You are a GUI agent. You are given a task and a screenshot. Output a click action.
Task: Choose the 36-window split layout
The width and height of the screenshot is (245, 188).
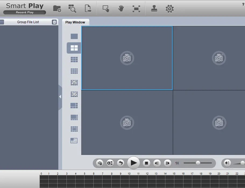coord(74,94)
